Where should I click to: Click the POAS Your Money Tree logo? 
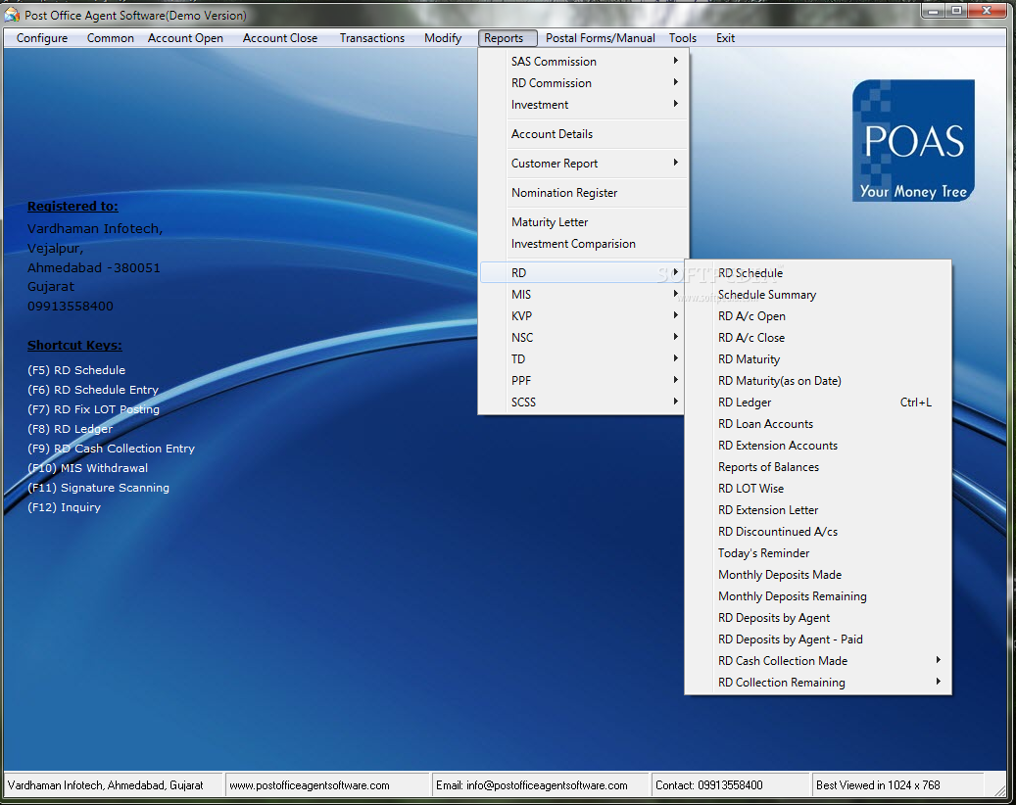pos(913,141)
